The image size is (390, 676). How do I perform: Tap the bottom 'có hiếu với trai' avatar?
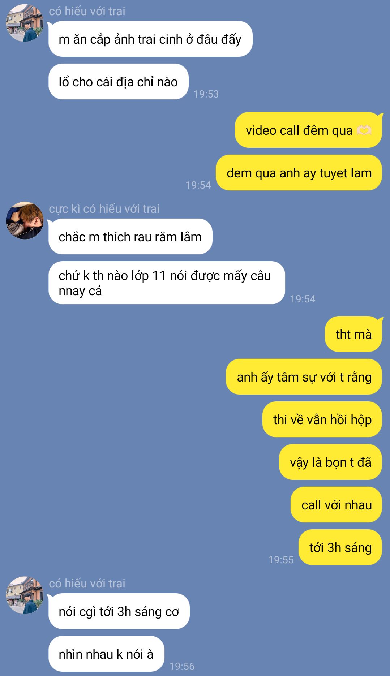(25, 595)
